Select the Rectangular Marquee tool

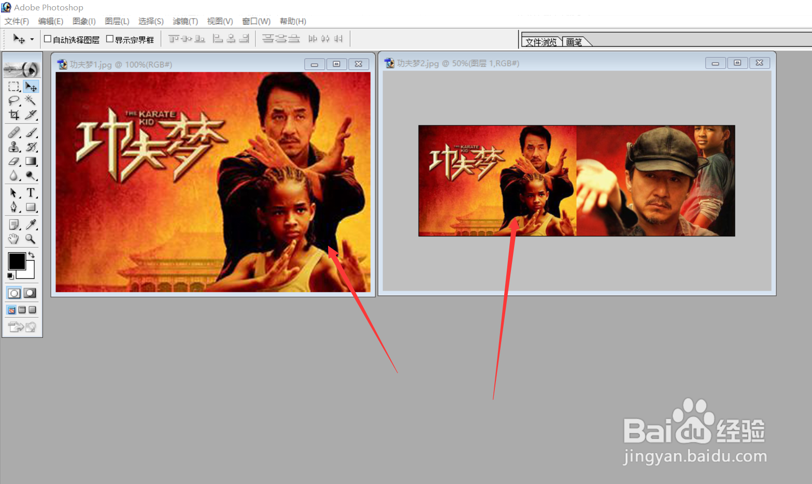14,87
